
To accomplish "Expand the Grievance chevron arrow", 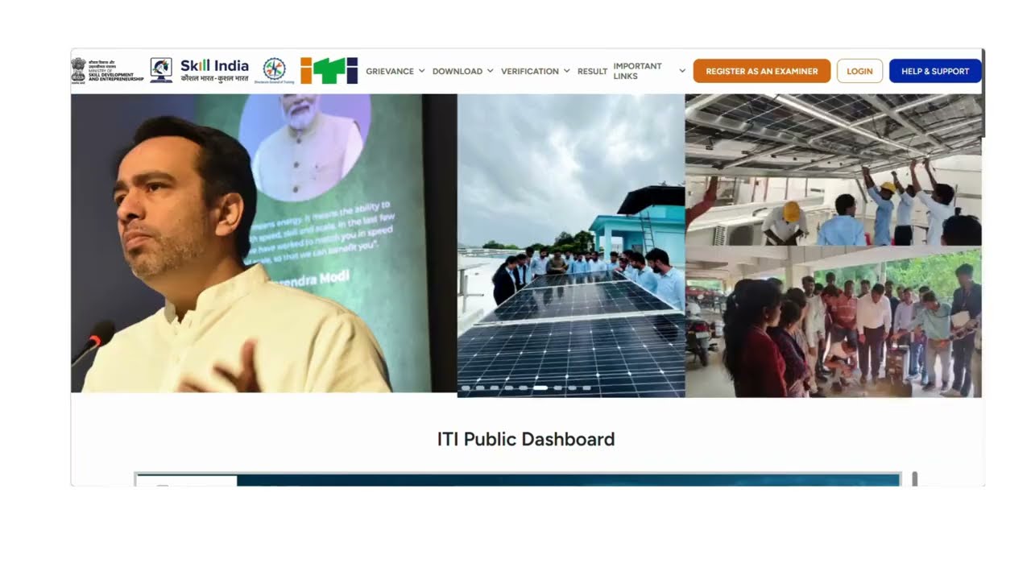I will (x=421, y=71).
